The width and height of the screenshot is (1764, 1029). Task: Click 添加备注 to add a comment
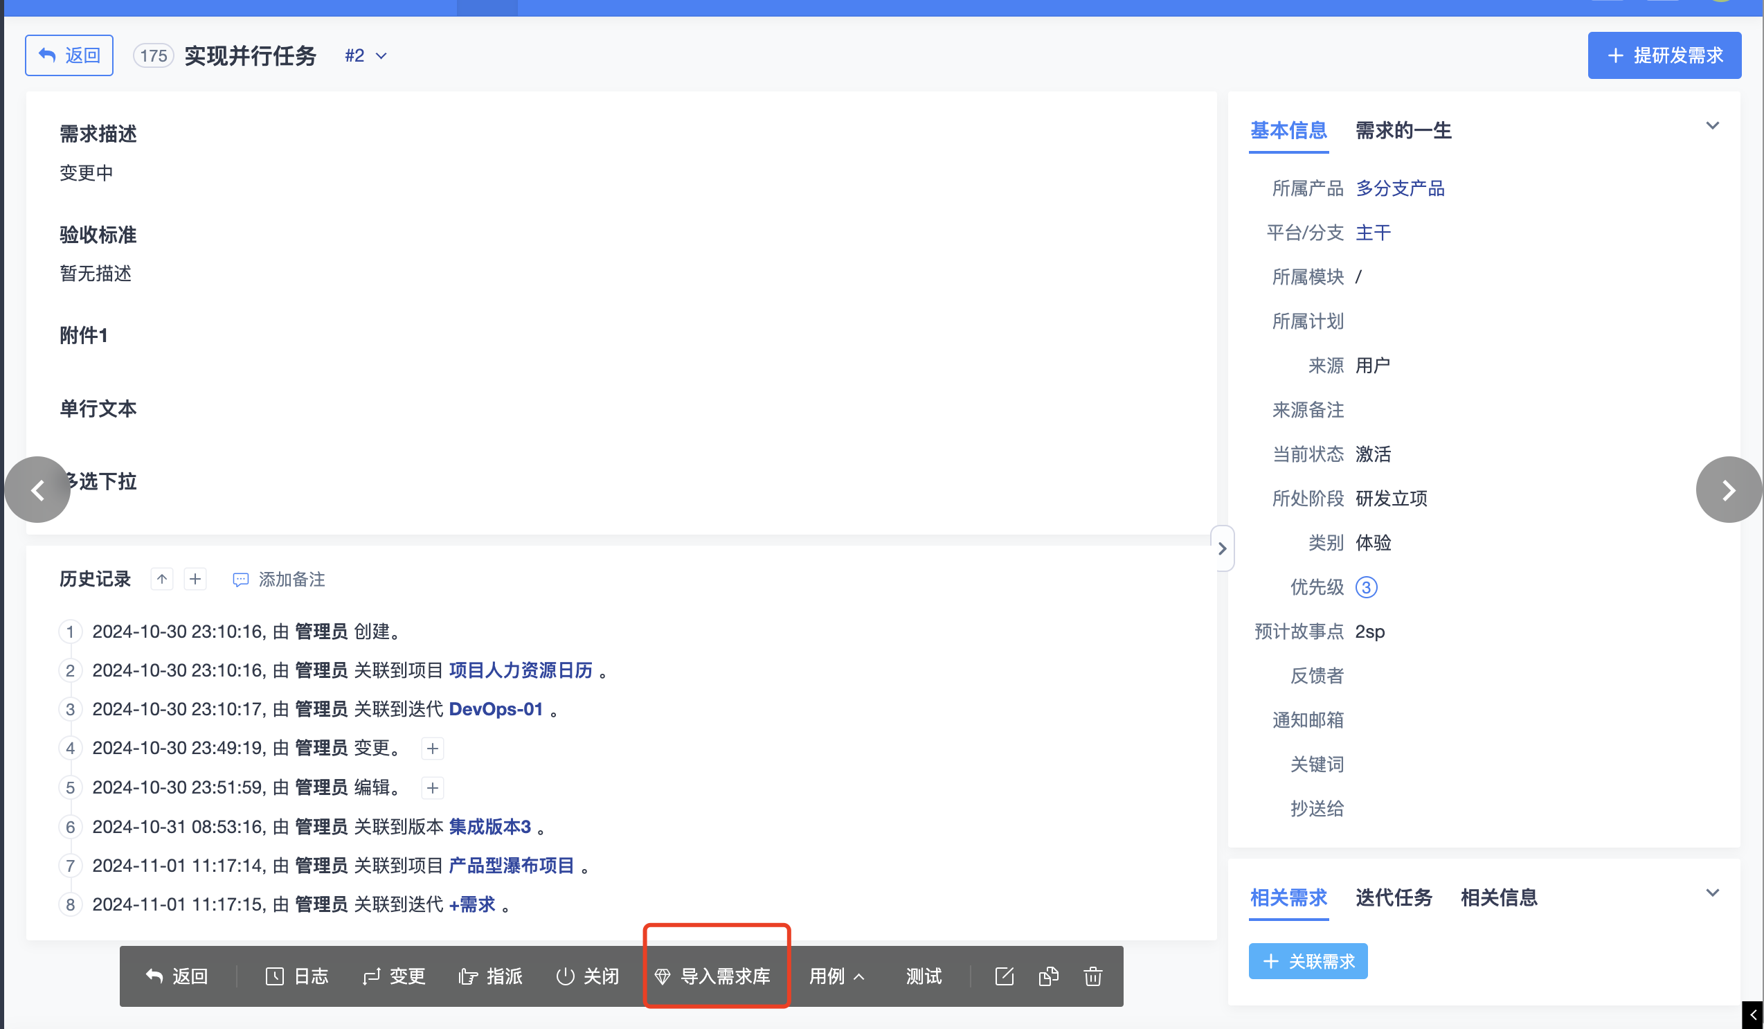(278, 580)
